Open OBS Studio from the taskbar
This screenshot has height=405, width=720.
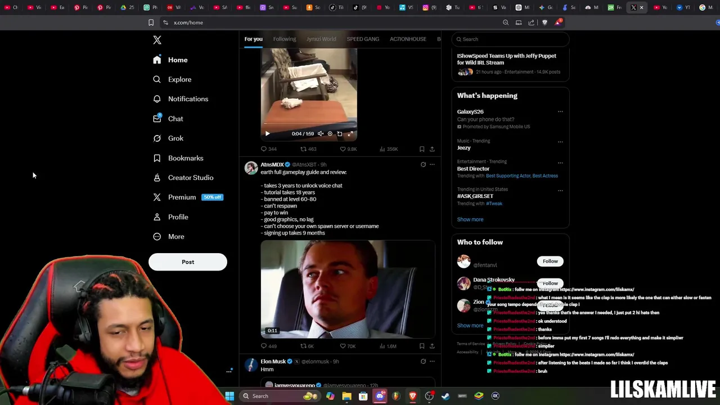429,396
